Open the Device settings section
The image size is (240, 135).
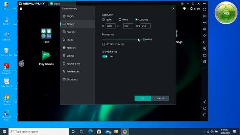(78, 56)
